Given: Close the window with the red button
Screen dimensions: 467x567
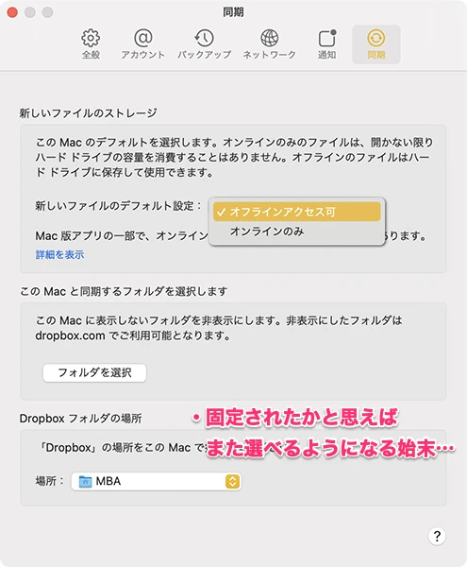Looking at the screenshot, I should click(12, 12).
